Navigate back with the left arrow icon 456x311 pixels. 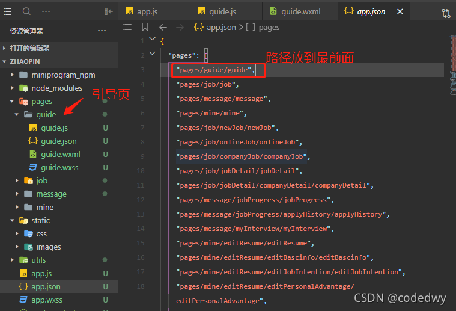coord(163,28)
